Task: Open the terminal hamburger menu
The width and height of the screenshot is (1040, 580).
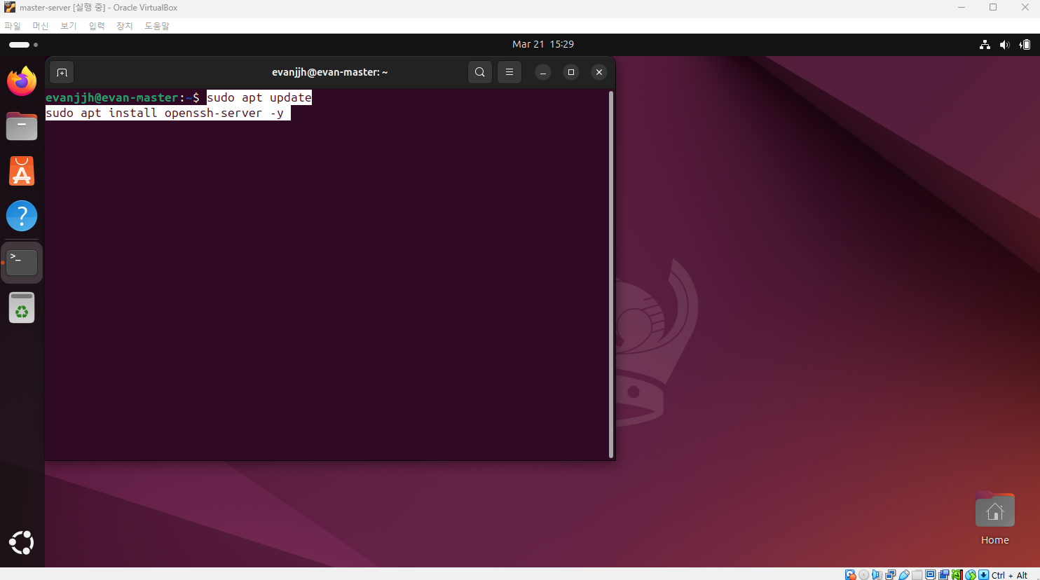Action: point(509,72)
